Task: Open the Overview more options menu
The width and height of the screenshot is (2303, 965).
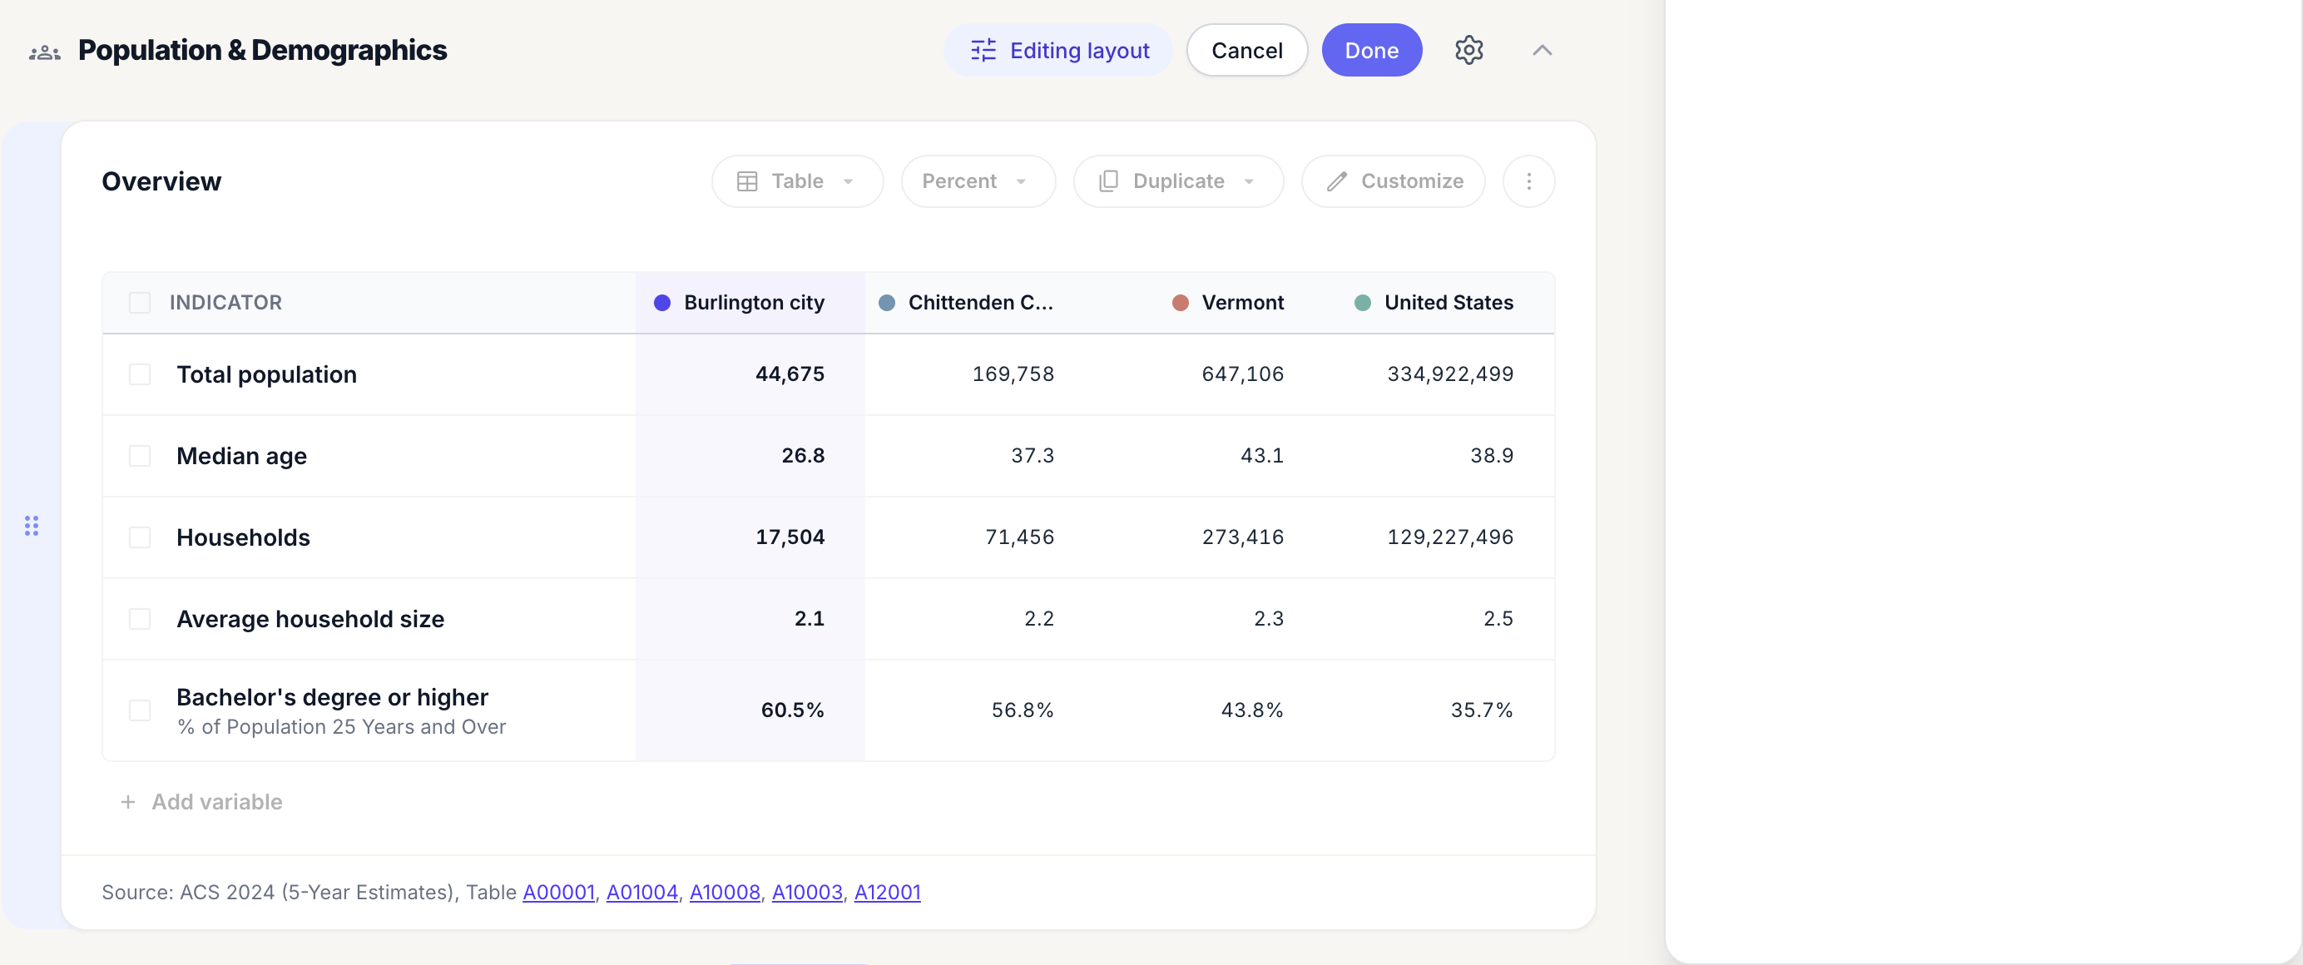Action: click(x=1528, y=181)
